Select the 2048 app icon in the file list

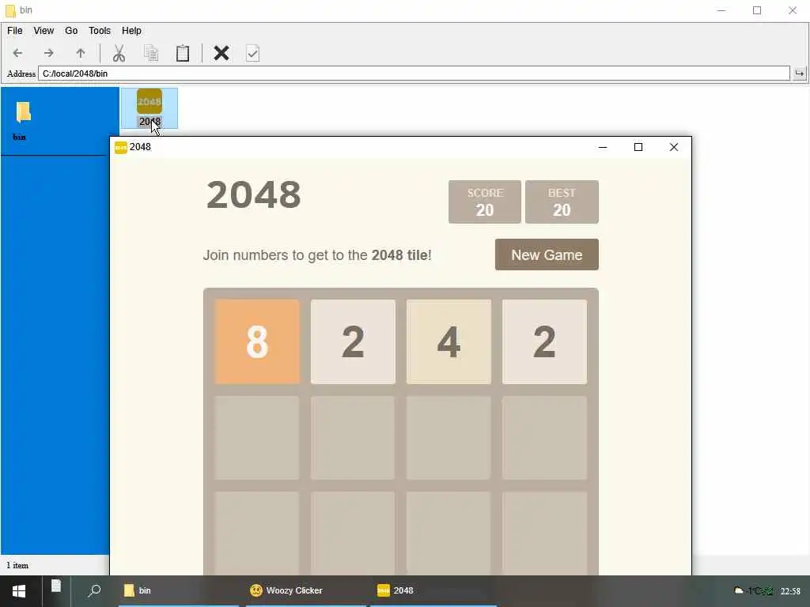(x=150, y=108)
